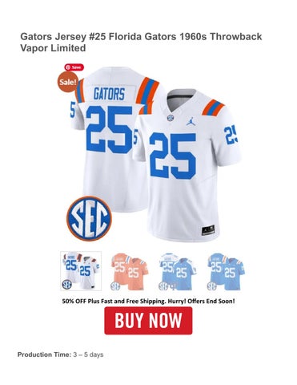This screenshot has width=297, height=385.
Task: Click the back view number 25
Action: pos(109,128)
